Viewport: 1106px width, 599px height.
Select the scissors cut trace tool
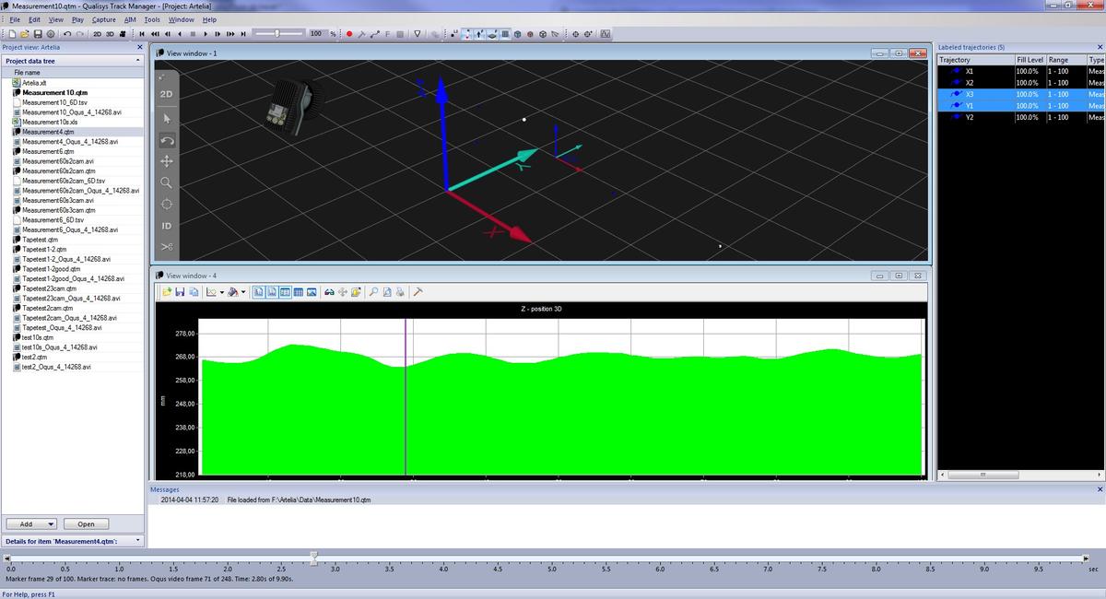(166, 247)
